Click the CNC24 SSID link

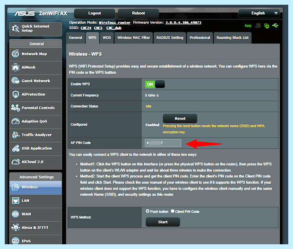[x=86, y=28]
